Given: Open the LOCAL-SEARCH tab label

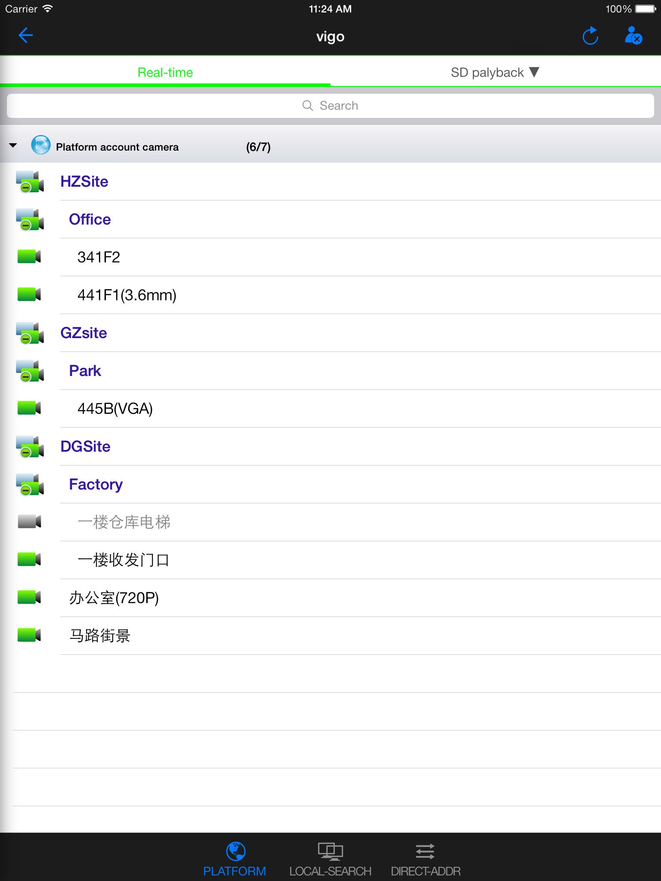Looking at the screenshot, I should pyautogui.click(x=330, y=871).
